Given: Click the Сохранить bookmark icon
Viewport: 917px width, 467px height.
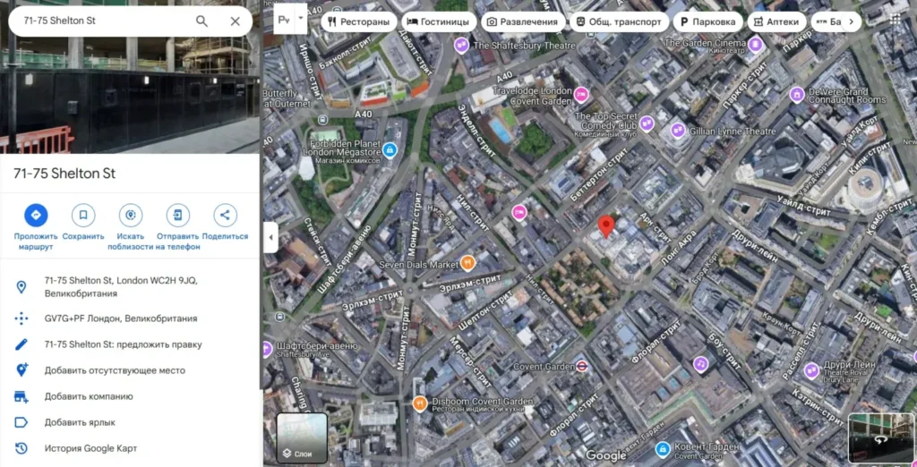Looking at the screenshot, I should coord(83,215).
